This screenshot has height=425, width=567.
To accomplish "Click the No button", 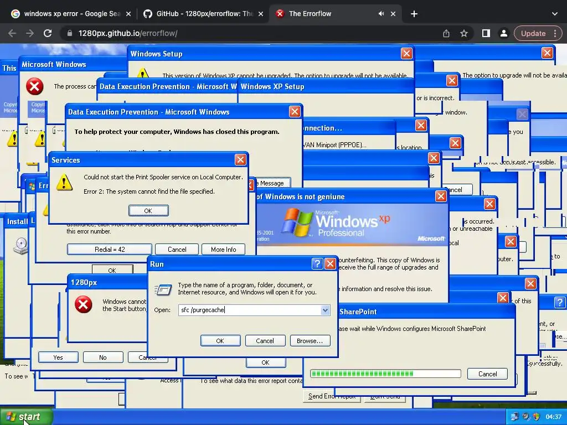I will tap(103, 357).
